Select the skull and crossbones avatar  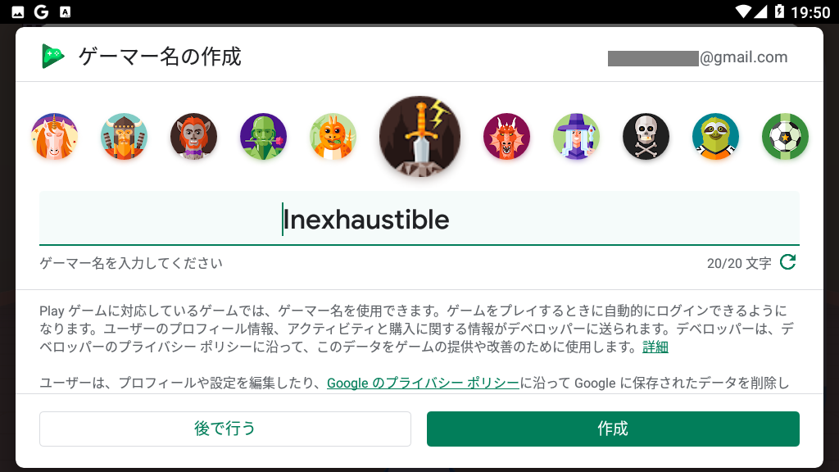[646, 137]
